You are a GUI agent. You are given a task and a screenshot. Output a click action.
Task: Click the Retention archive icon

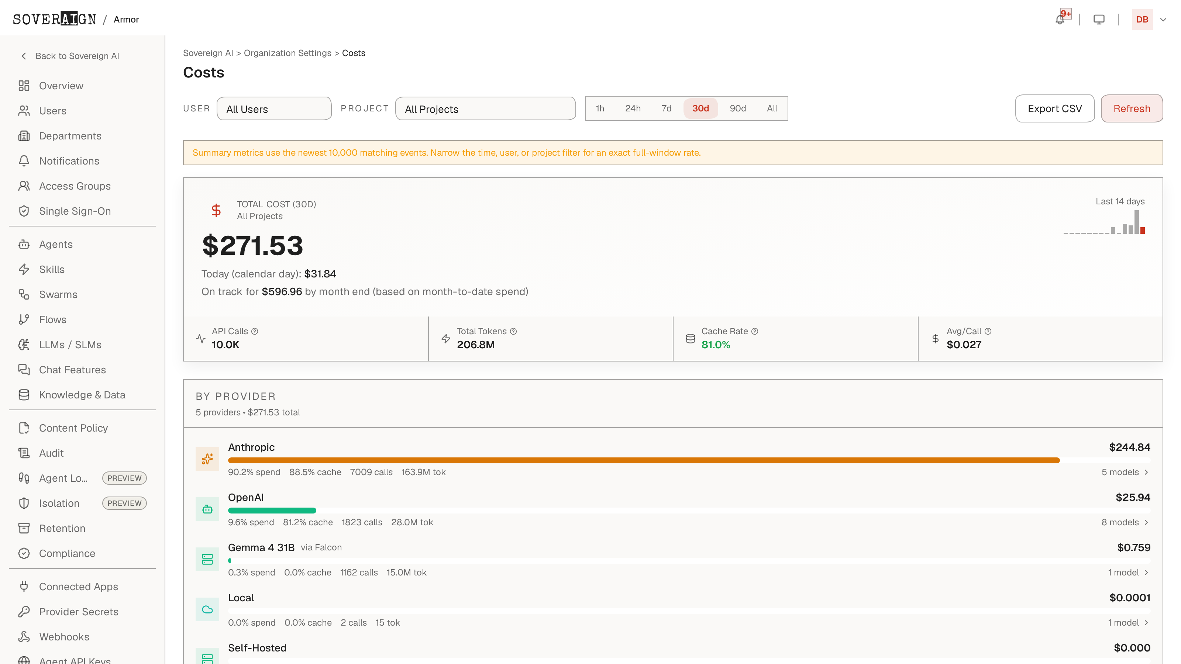click(24, 528)
